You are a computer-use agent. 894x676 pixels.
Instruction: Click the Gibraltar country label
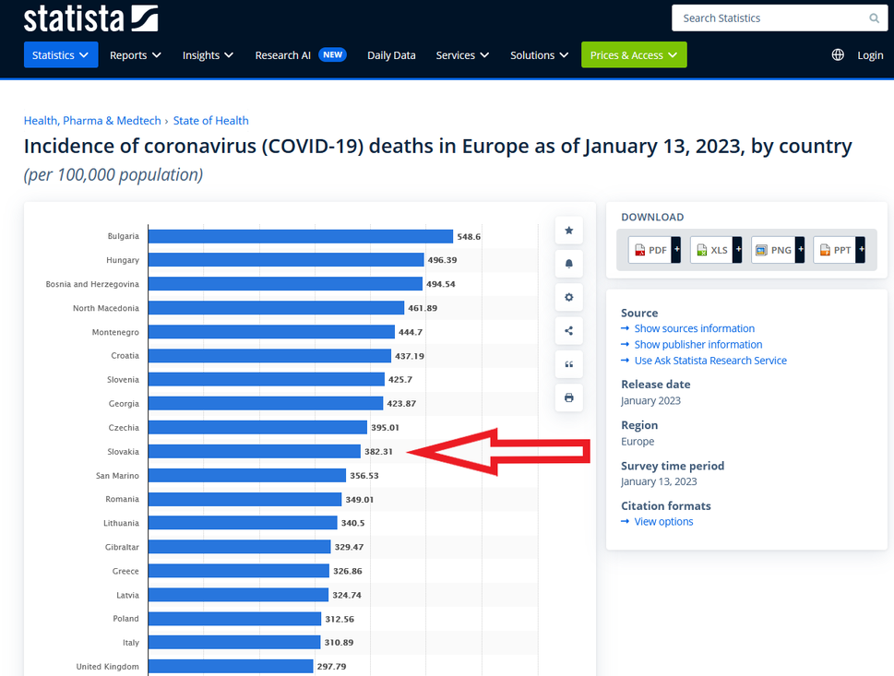[122, 547]
